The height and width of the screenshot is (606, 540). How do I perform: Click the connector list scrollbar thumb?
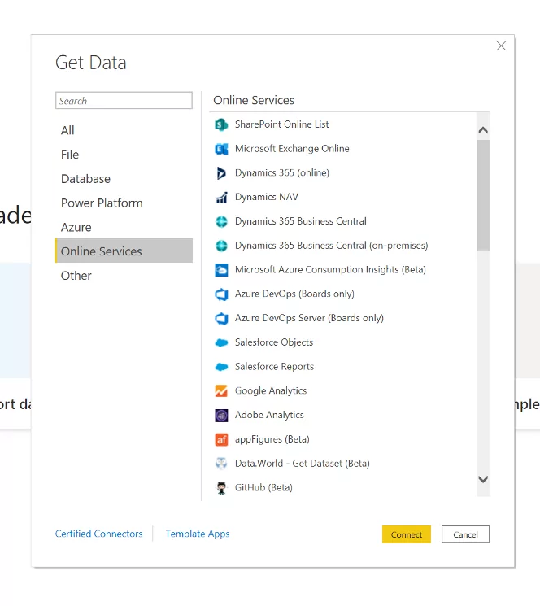coord(483,195)
